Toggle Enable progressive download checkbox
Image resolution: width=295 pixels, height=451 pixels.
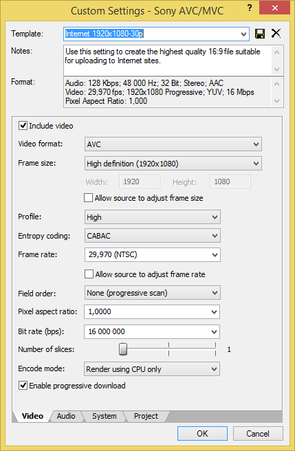click(x=23, y=386)
